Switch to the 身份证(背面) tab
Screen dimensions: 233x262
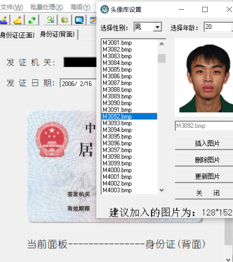tap(57, 34)
